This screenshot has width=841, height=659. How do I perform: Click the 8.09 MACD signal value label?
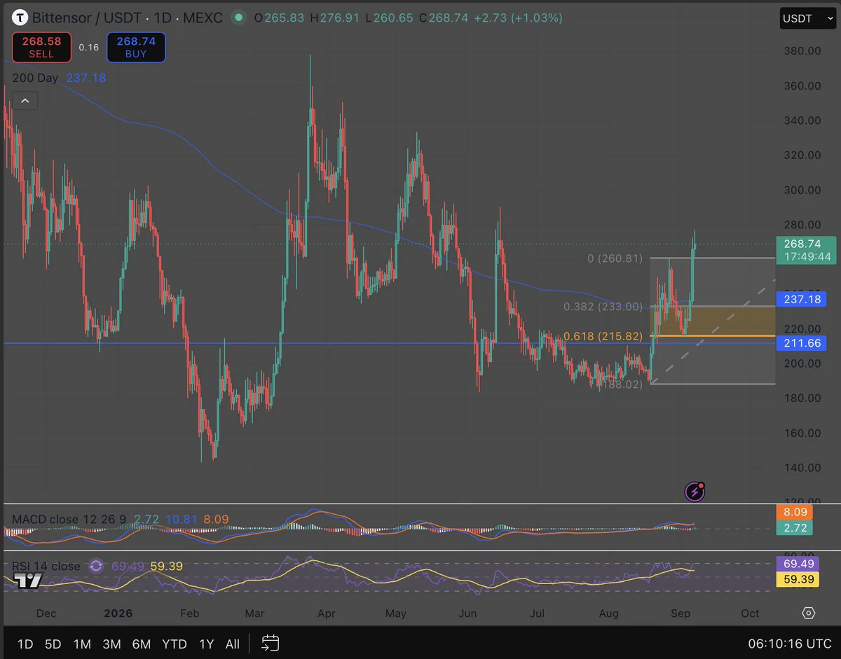(x=795, y=512)
